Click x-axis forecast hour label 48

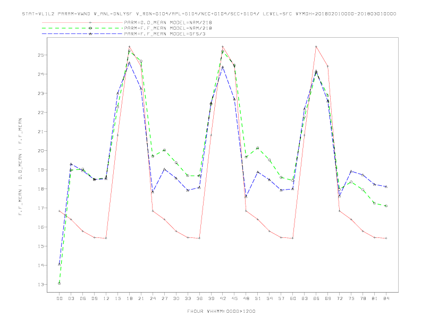point(246,298)
